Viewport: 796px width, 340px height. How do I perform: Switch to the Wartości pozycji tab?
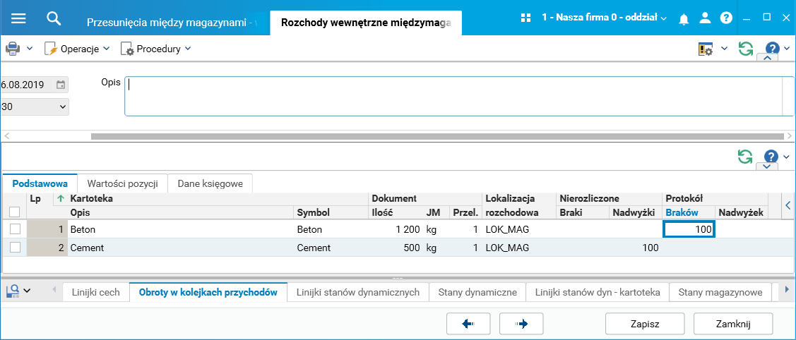point(122,183)
